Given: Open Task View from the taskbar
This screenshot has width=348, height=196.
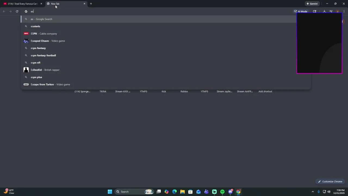Looking at the screenshot, I should (x=159, y=192).
